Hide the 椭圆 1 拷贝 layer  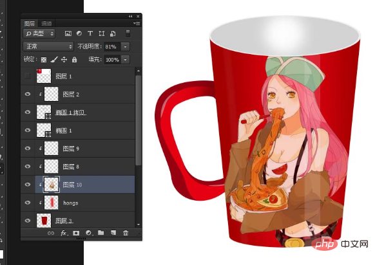28,112
